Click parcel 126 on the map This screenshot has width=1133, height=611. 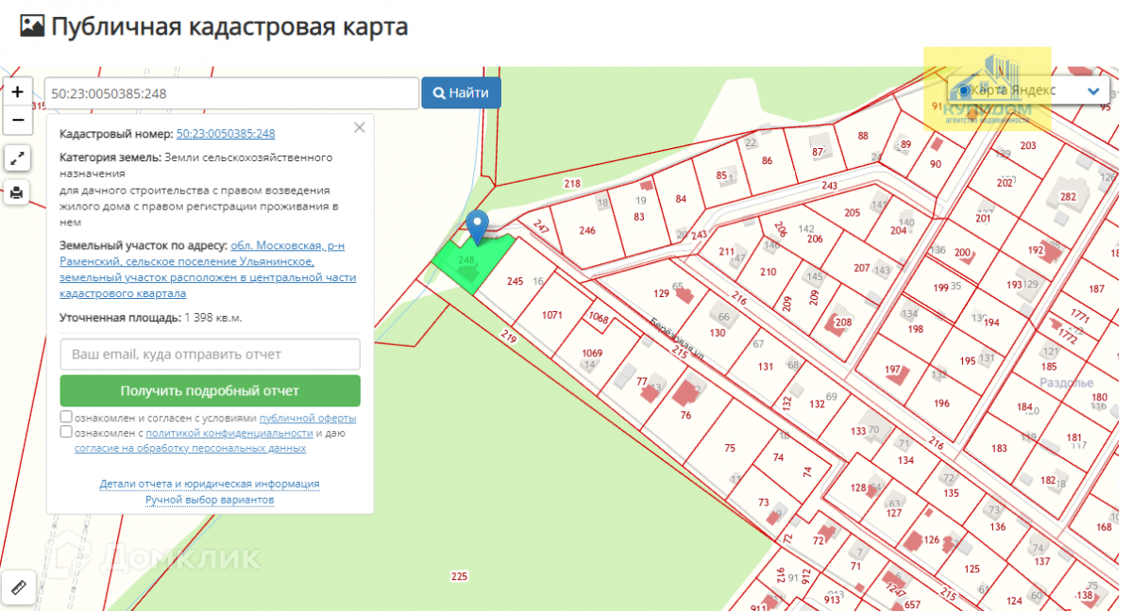click(x=932, y=540)
